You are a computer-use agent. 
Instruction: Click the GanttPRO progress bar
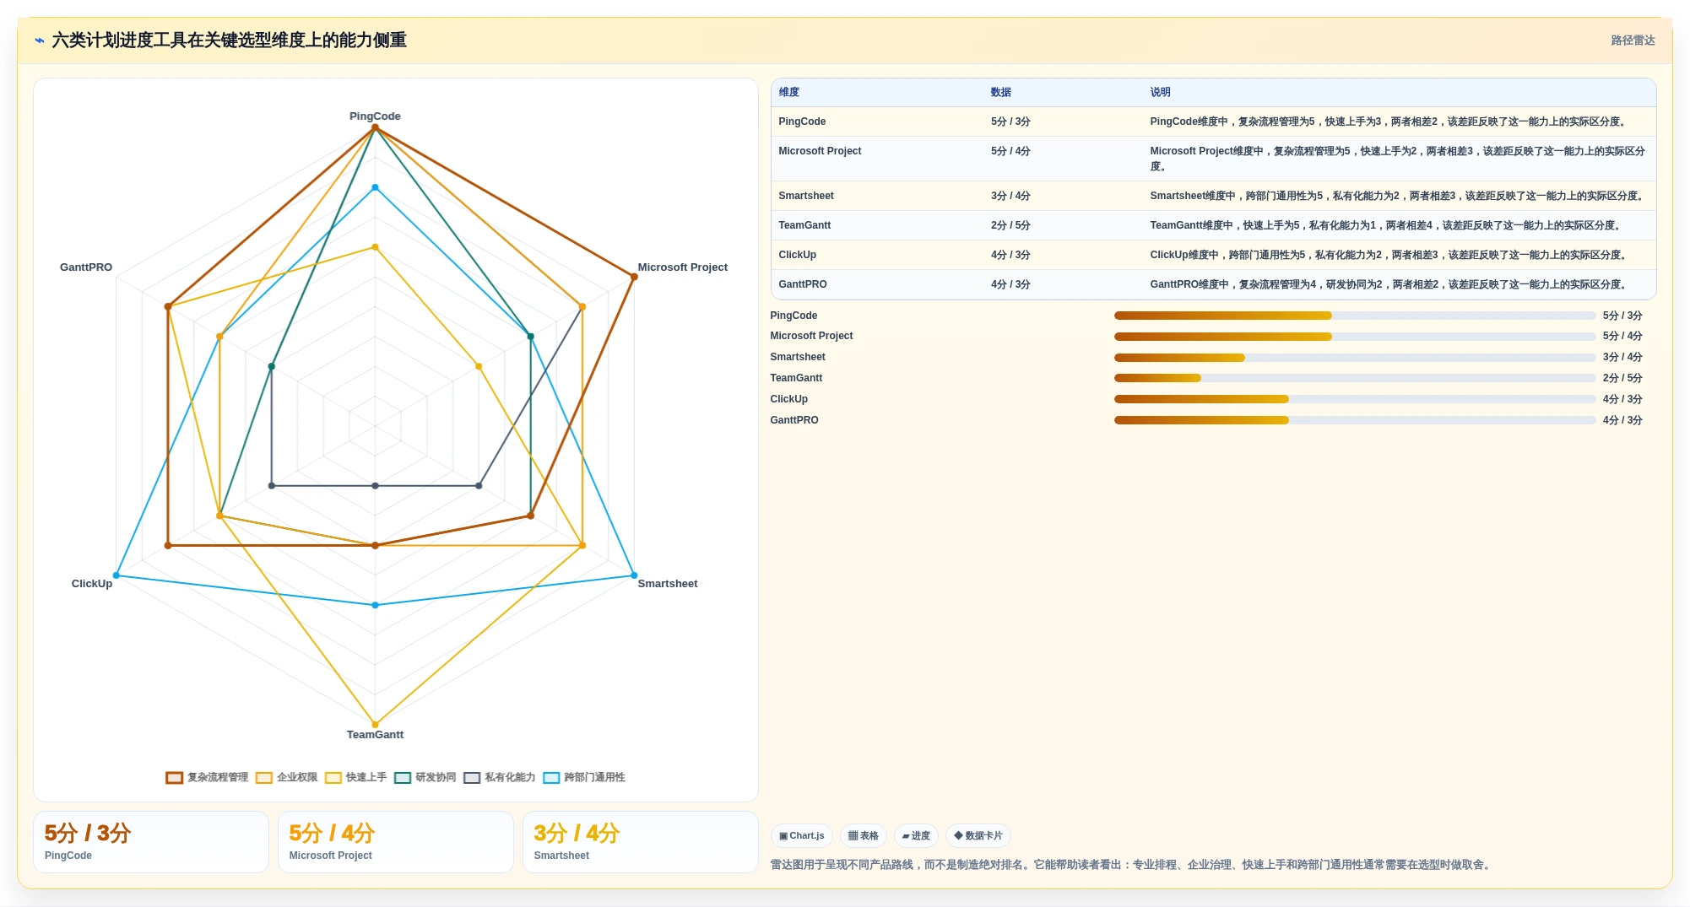pyautogui.click(x=1355, y=420)
